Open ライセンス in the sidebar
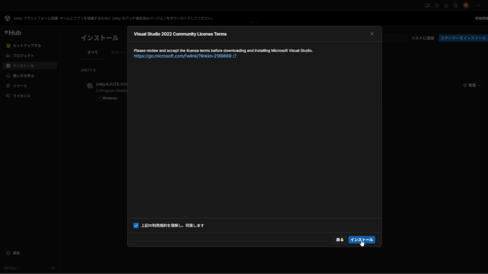This screenshot has height=274, width=488. point(21,96)
